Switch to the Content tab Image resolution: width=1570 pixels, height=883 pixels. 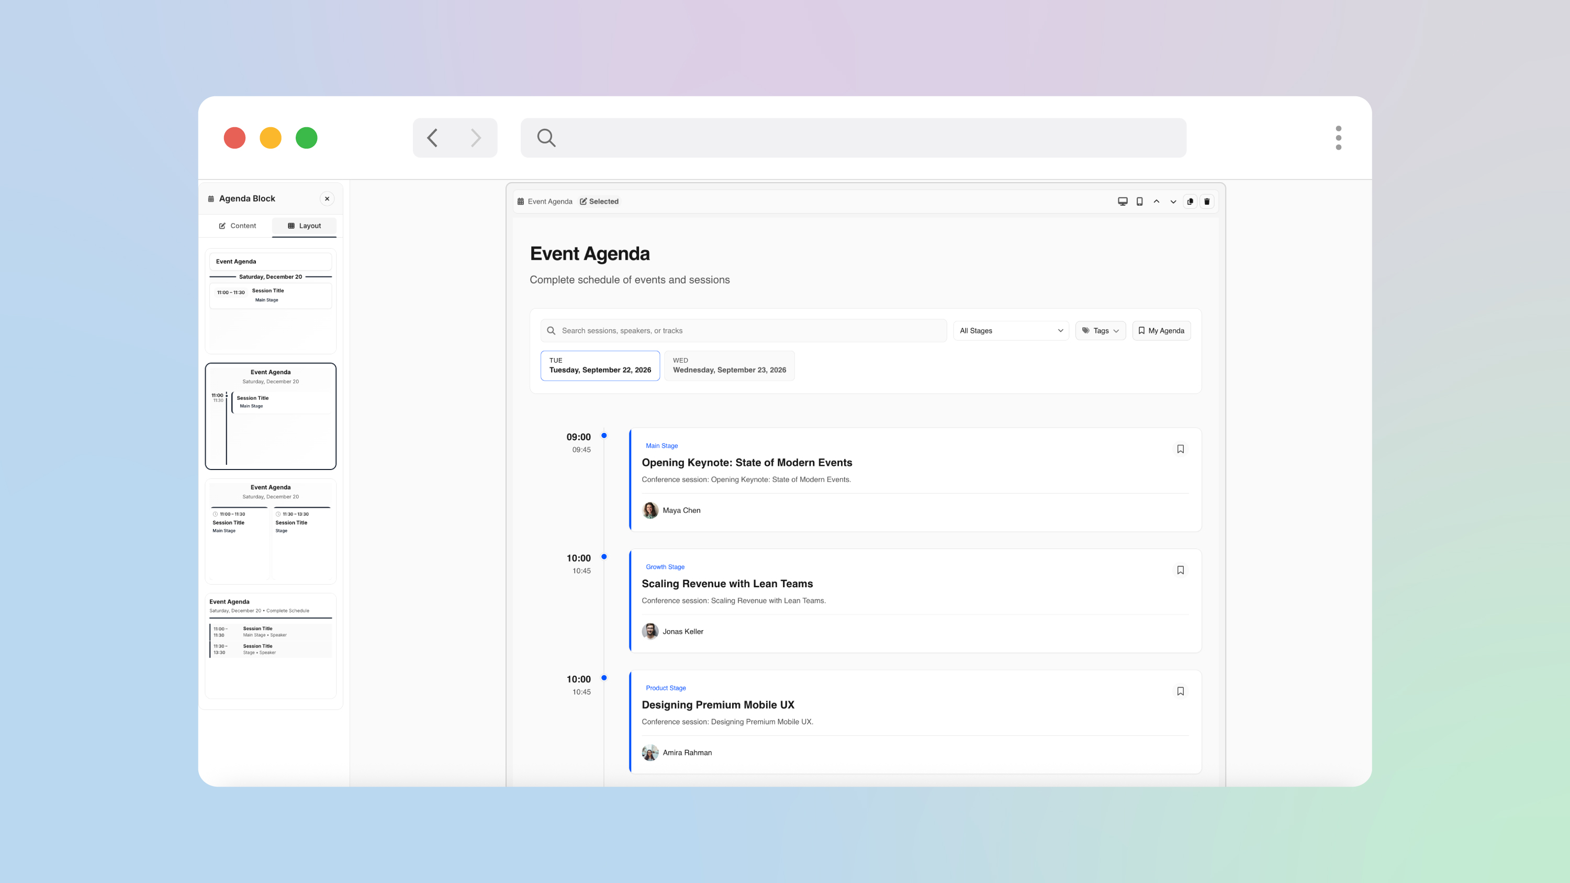pos(237,226)
